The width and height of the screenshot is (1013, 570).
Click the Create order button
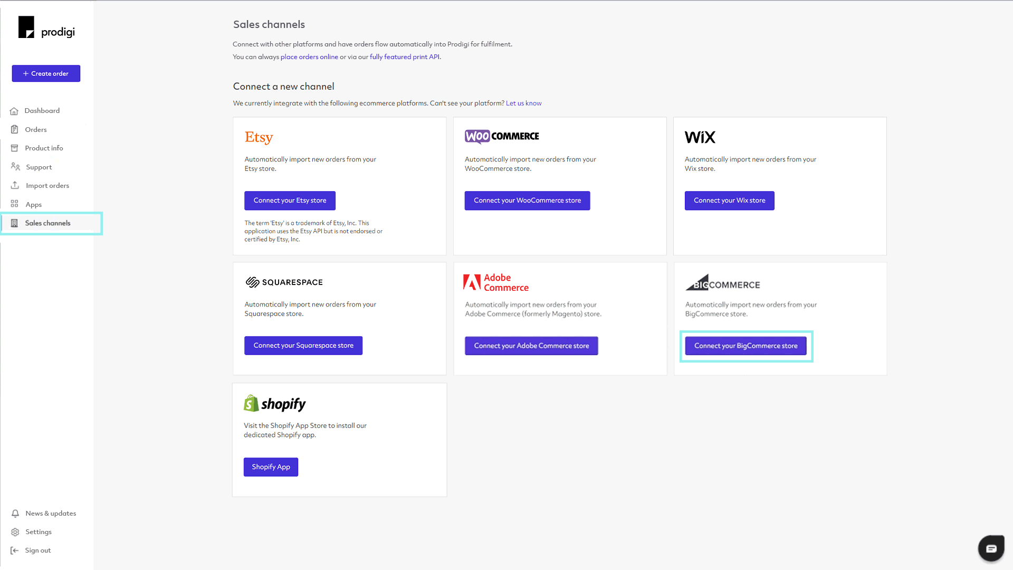tap(45, 73)
